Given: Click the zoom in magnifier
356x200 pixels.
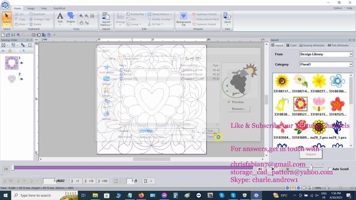Looking at the screenshot, I should [81, 16].
